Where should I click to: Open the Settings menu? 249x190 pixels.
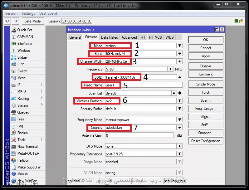pos(28,13)
